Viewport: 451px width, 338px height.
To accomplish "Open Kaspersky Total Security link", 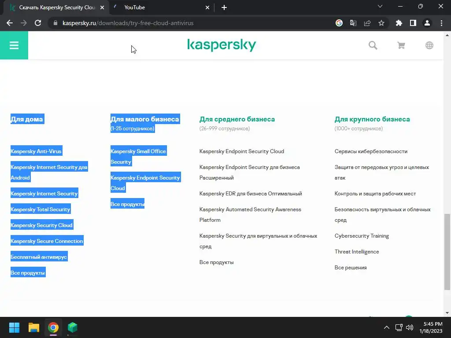I will pyautogui.click(x=40, y=209).
